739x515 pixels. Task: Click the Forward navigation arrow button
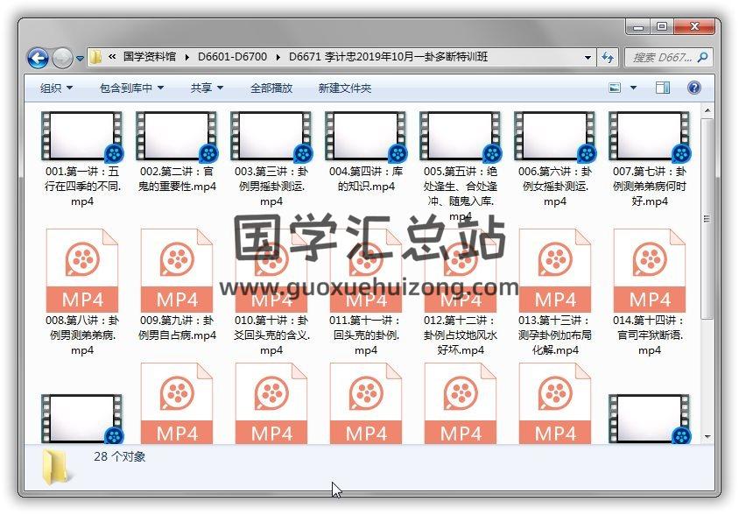click(x=62, y=58)
